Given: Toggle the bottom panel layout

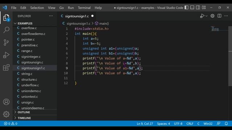Looking at the screenshot, I should pos(192,8).
